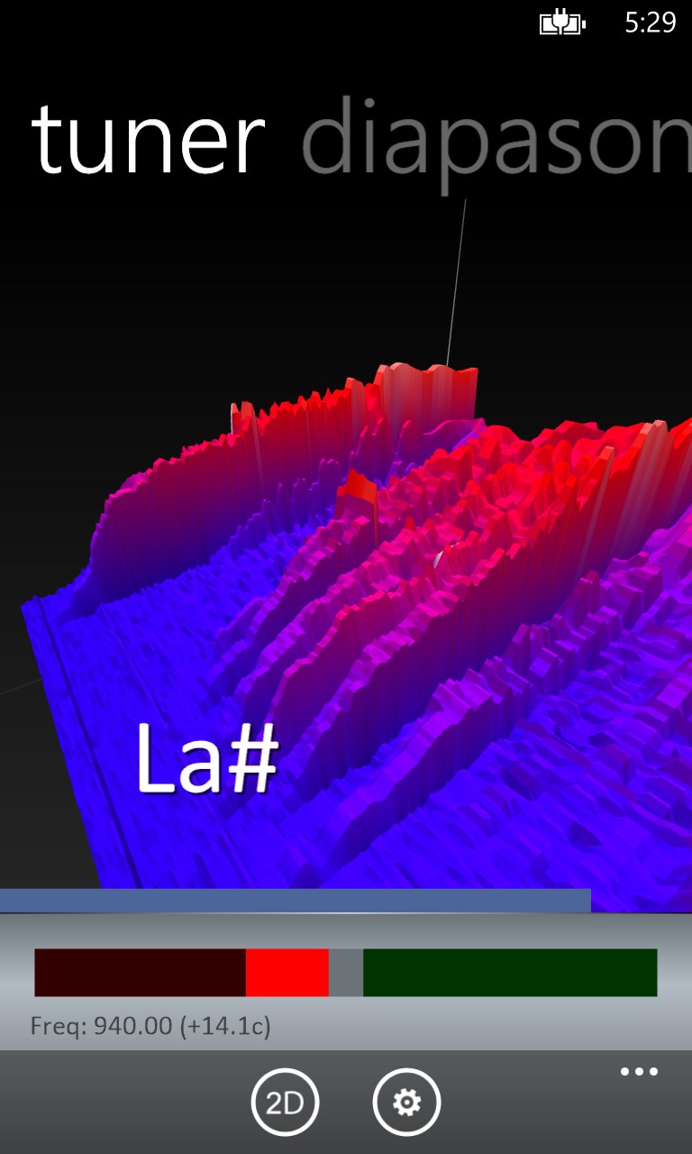Expand the app bar ellipsis menu
Screen dimensions: 692x1154
[639, 1072]
